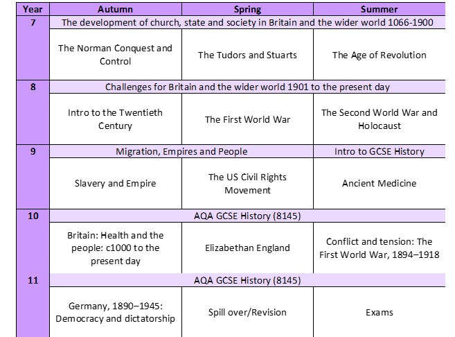Image resolution: width=455 pixels, height=337 pixels.
Task: Select Britain: Health and the people cell
Action: [115, 248]
